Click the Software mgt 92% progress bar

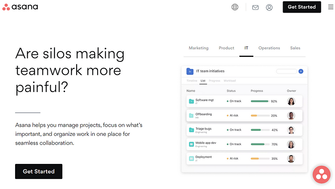260,101
